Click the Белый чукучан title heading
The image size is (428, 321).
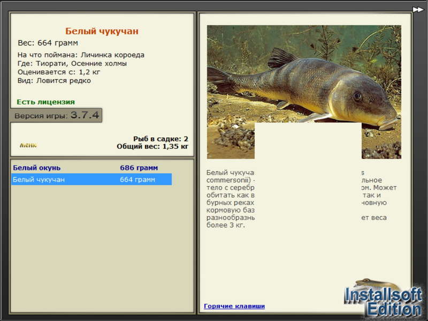(102, 31)
